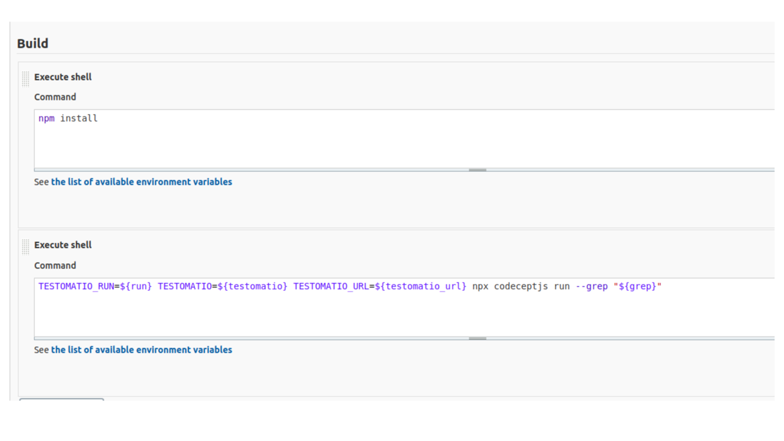
Task: Select the second Execute shell step title
Action: [x=63, y=245]
